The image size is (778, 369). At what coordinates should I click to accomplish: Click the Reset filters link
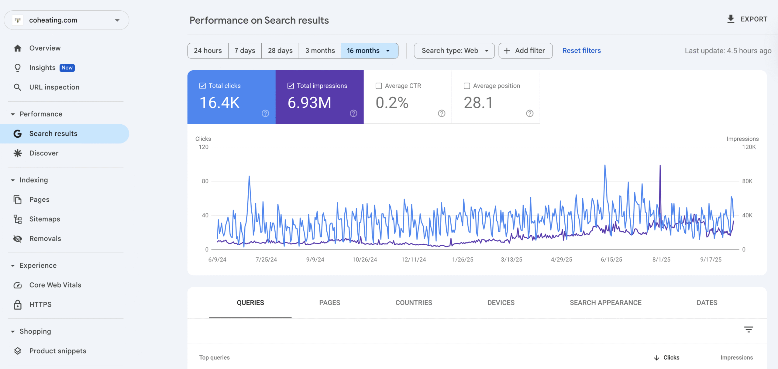tap(581, 51)
